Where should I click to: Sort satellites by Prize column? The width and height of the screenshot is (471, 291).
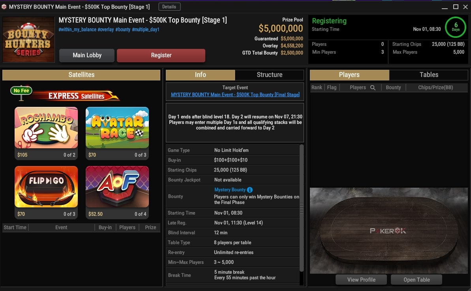pos(150,228)
